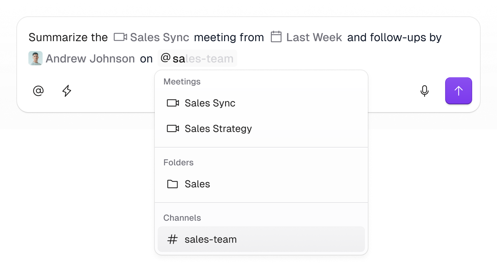Click the Andrew Johnson person chip

(90, 59)
